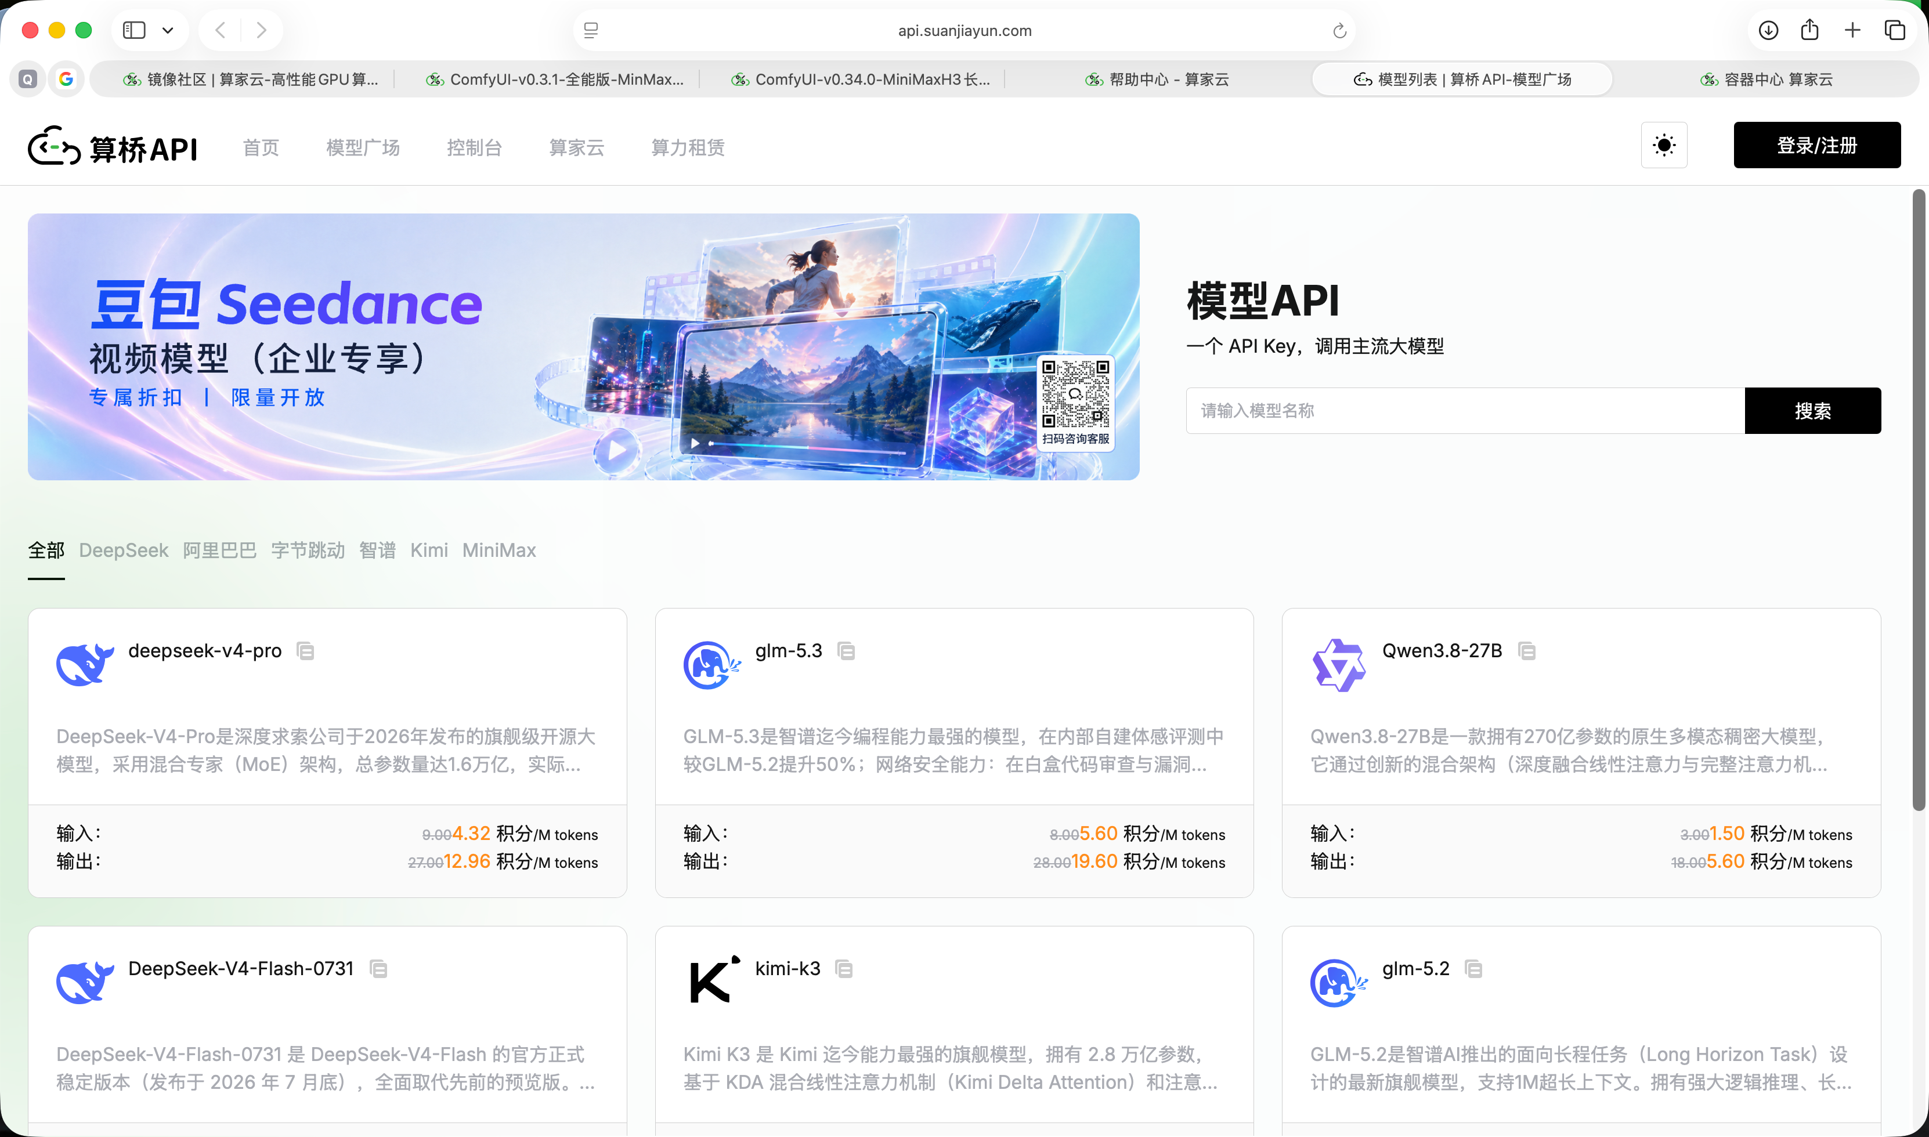
Task: Select the 全部 filter tab
Action: click(46, 550)
